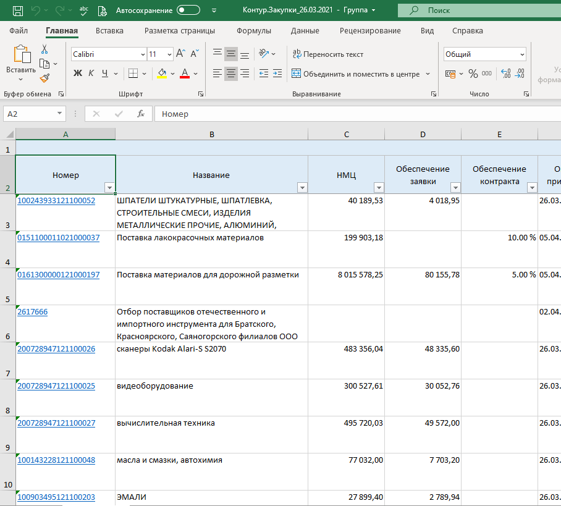Click the print preview icon
The height and width of the screenshot is (506, 561).
pyautogui.click(x=103, y=11)
